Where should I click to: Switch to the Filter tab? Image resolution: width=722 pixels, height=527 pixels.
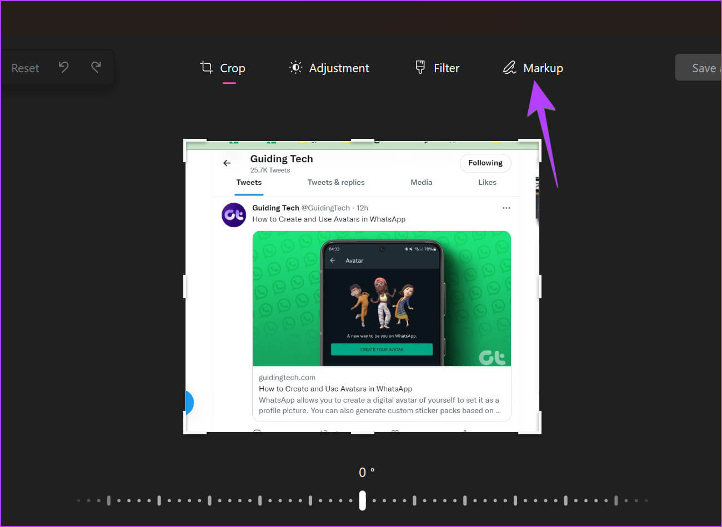pos(437,68)
